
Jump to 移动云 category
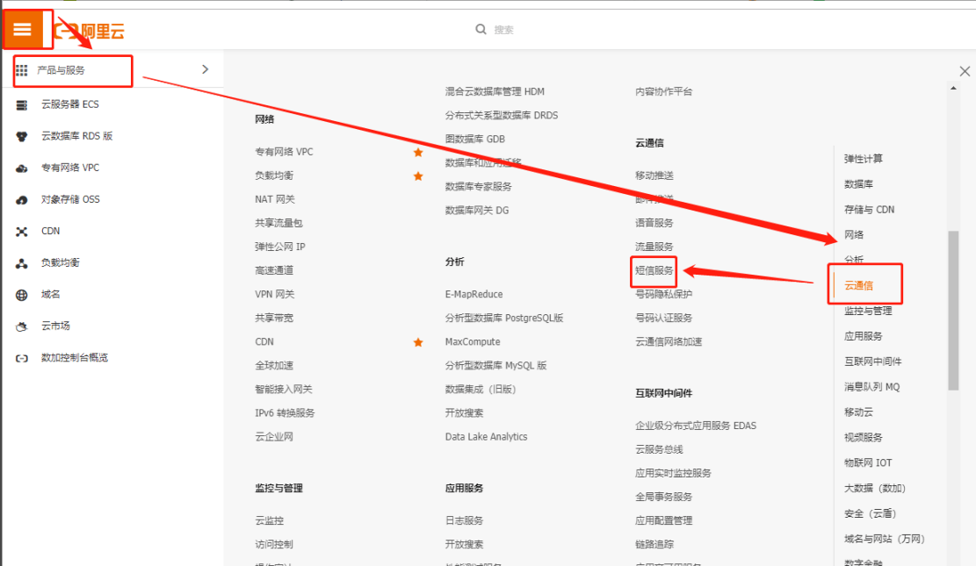tap(858, 412)
